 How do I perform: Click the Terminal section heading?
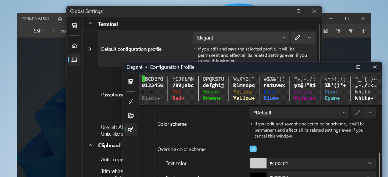coord(108,24)
